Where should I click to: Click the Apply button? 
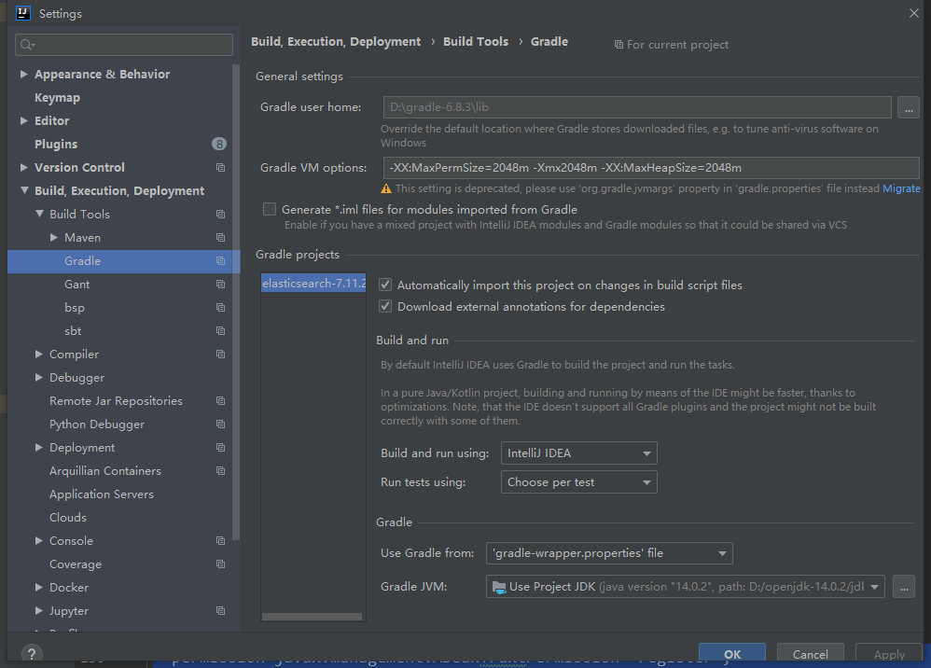pyautogui.click(x=889, y=653)
